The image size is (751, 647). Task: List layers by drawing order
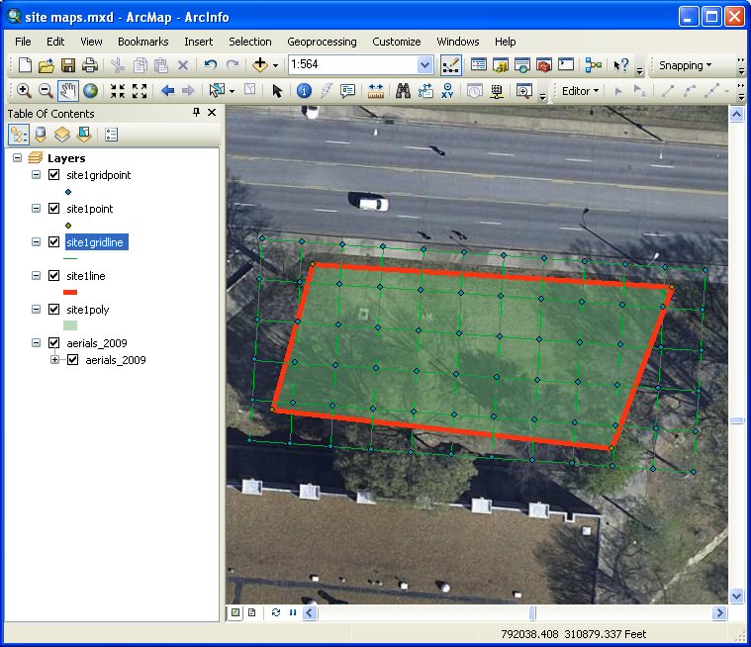click(x=19, y=135)
